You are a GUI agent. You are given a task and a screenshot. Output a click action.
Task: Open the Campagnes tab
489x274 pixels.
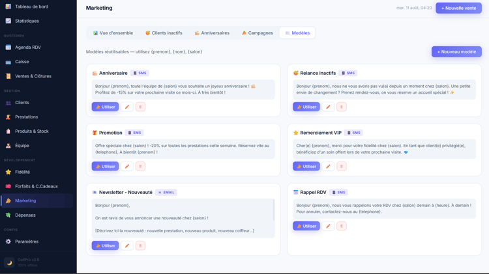point(258,33)
